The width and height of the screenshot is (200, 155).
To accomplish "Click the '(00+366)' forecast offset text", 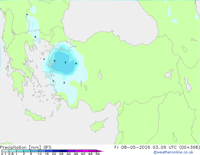I will click(190, 147).
